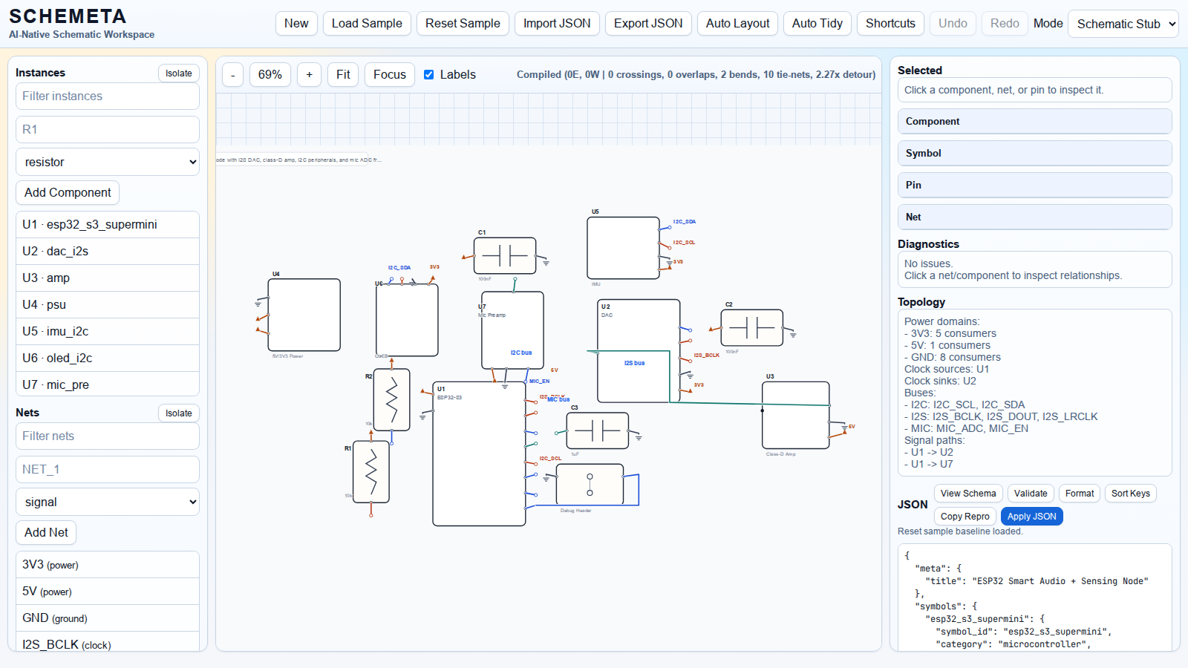
Task: Click the C2 capacitor symbol
Action: (752, 327)
